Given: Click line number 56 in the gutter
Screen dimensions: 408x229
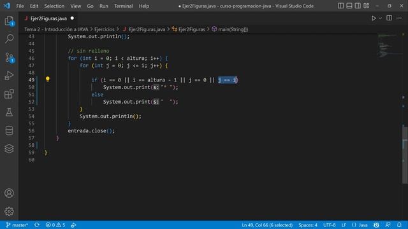Looking at the screenshot, I should (x=31, y=131).
